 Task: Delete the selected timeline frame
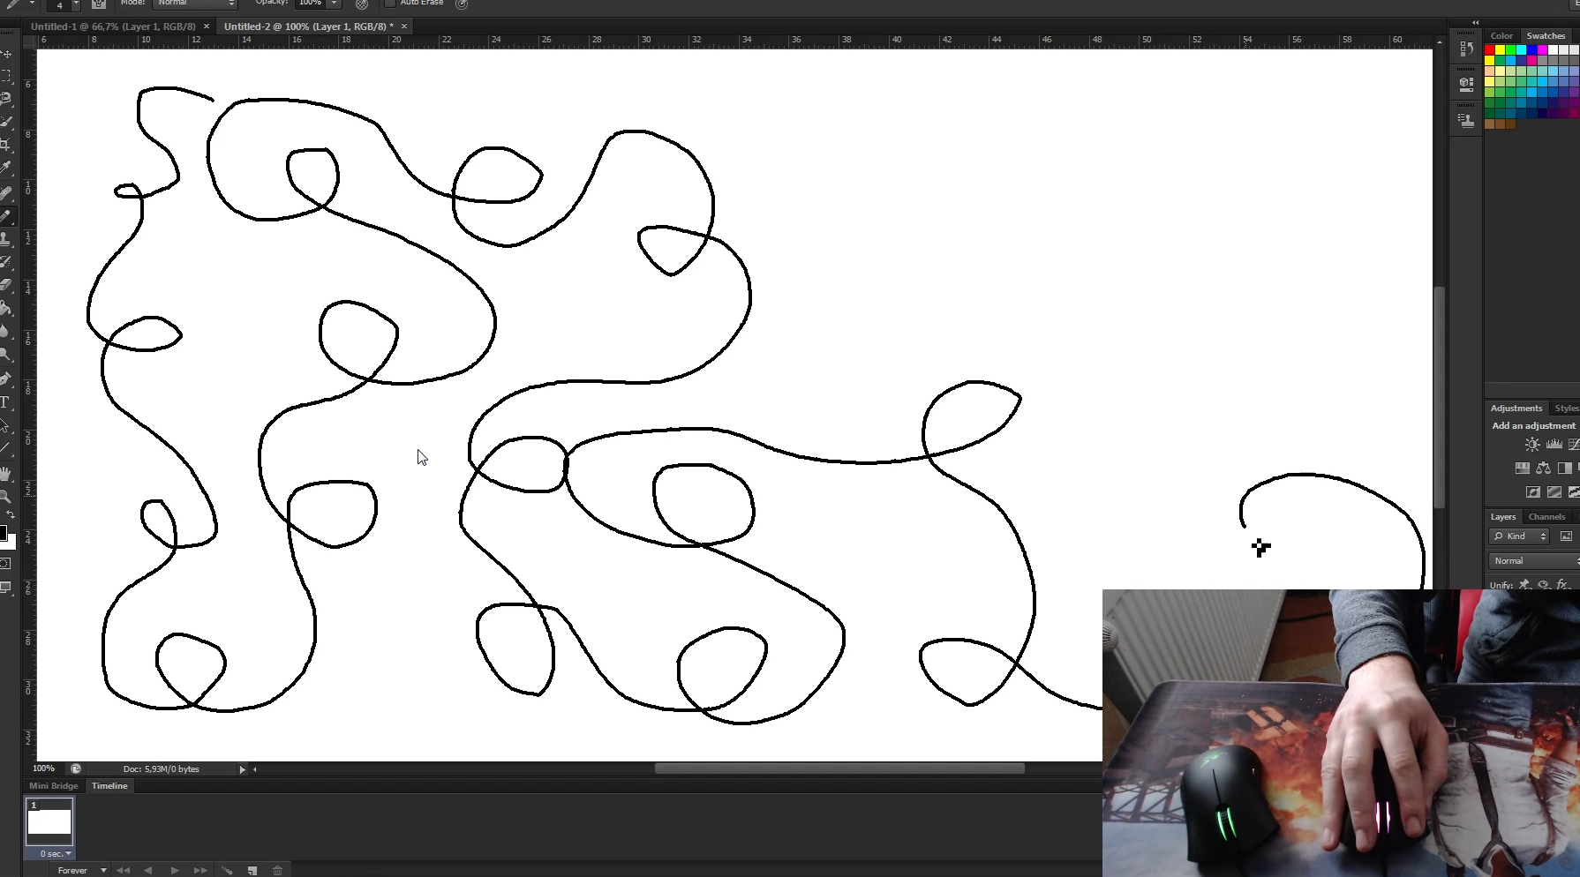coord(277,871)
